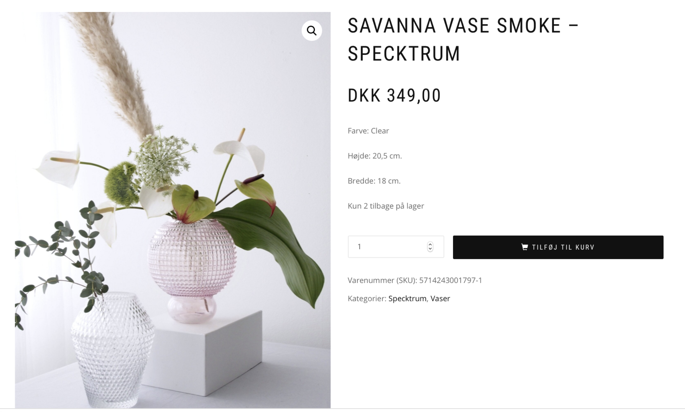Click the shopping cart icon in button
The height and width of the screenshot is (412, 685).
click(x=525, y=247)
